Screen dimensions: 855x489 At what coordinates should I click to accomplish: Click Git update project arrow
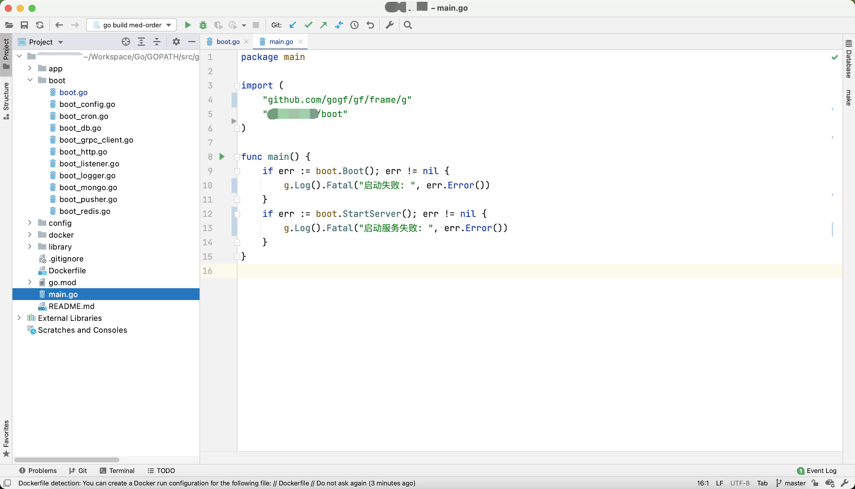[293, 25]
